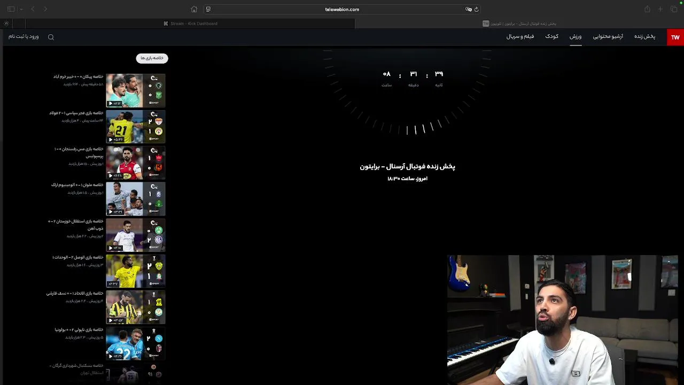This screenshot has height=385, width=684.
Task: Click the پخش زنده فوتبال آرسنال - برایتون heading
Action: pos(407,166)
